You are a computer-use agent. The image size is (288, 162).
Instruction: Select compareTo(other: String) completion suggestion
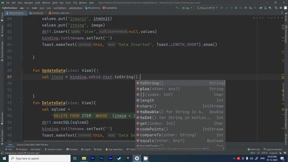point(180,135)
